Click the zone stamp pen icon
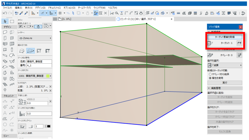 point(22,126)
